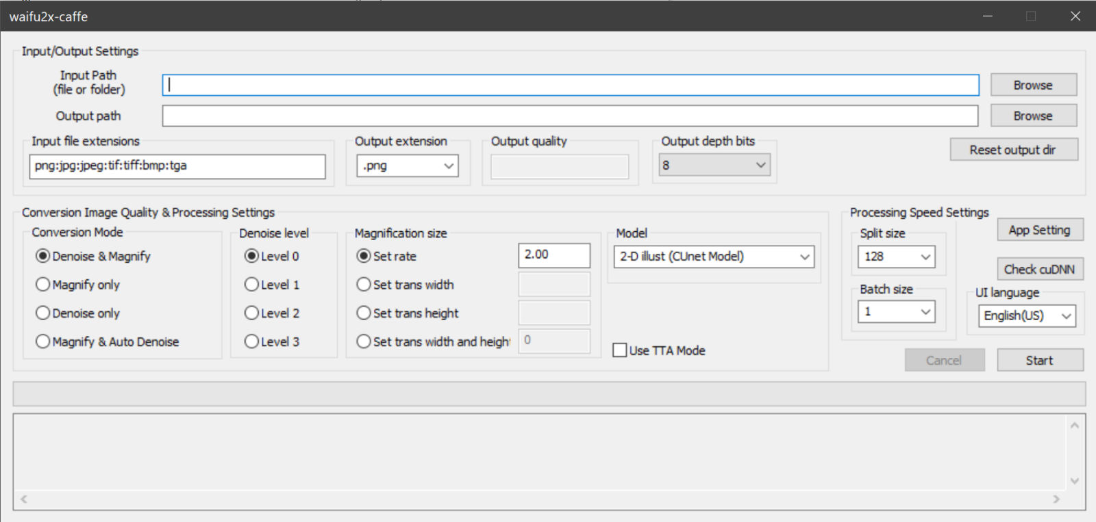Click the log area down scroll arrow

pos(1074,481)
